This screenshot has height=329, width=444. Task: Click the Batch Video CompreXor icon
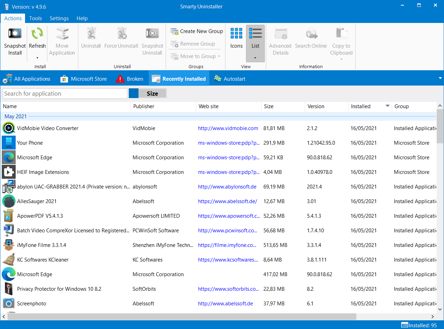click(x=8, y=231)
